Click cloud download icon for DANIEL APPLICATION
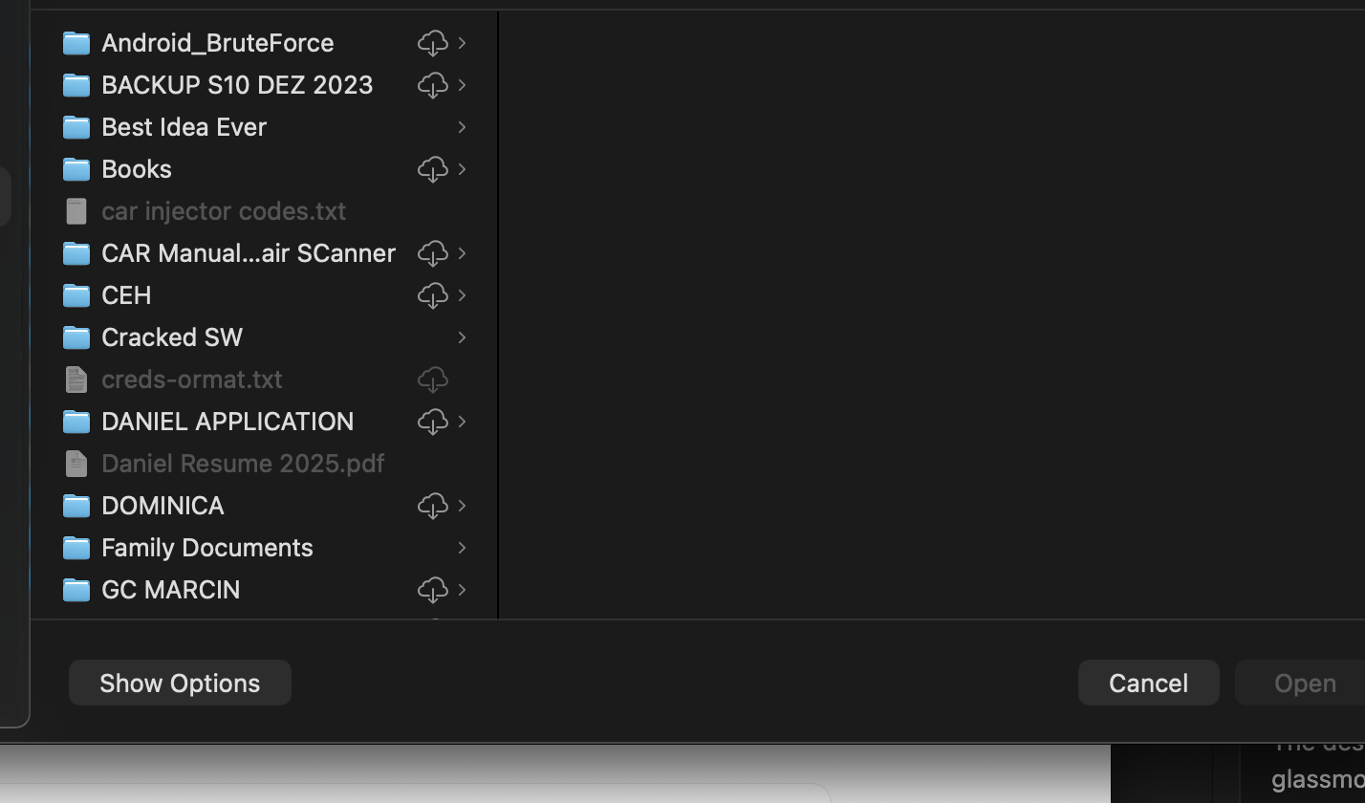The image size is (1365, 803). 432,422
